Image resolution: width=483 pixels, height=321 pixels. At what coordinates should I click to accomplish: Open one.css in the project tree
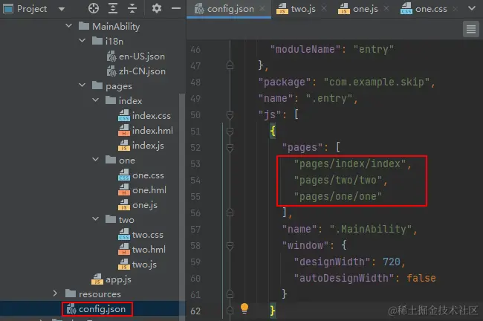pos(141,175)
